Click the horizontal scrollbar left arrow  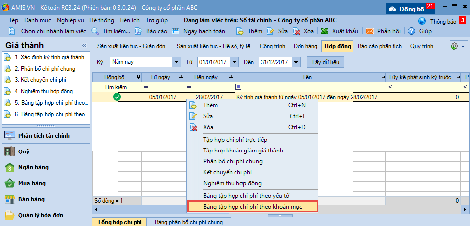[95, 209]
